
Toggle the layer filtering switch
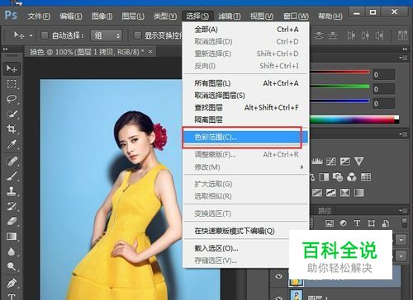click(404, 223)
